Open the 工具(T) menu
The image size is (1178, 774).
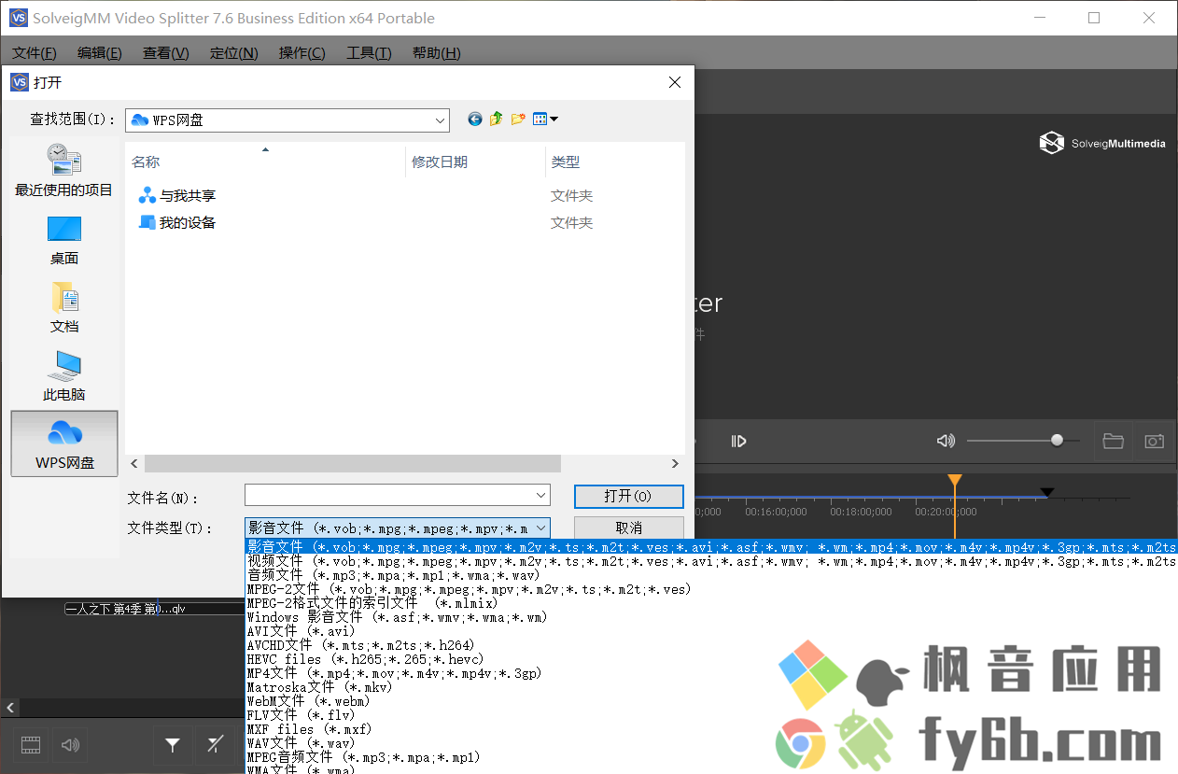coord(370,53)
